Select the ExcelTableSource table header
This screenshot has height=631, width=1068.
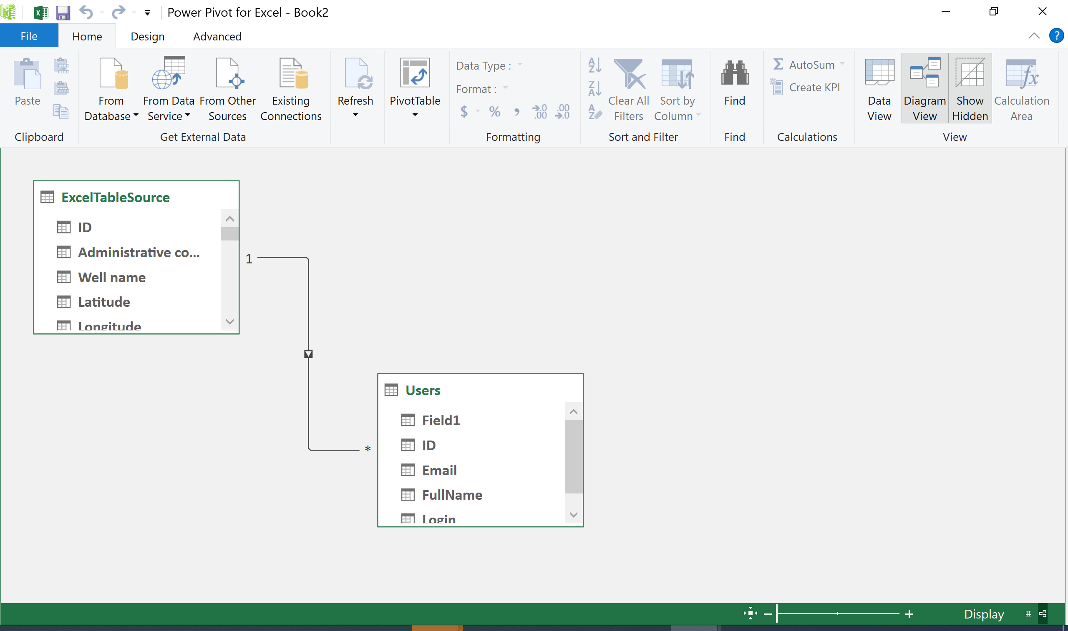coord(136,197)
